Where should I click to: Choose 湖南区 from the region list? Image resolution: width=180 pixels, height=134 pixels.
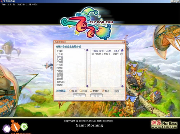(x=60, y=79)
